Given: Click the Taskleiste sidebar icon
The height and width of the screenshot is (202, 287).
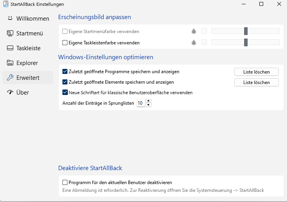Looking at the screenshot, I should (x=10, y=48).
